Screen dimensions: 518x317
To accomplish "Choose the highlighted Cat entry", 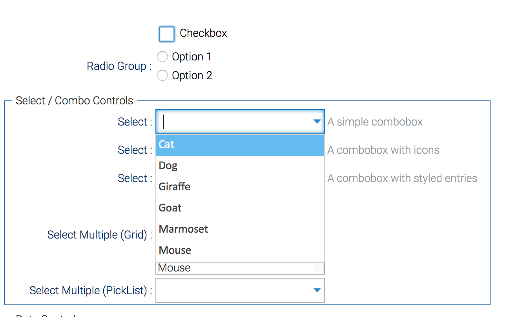I will [x=240, y=145].
